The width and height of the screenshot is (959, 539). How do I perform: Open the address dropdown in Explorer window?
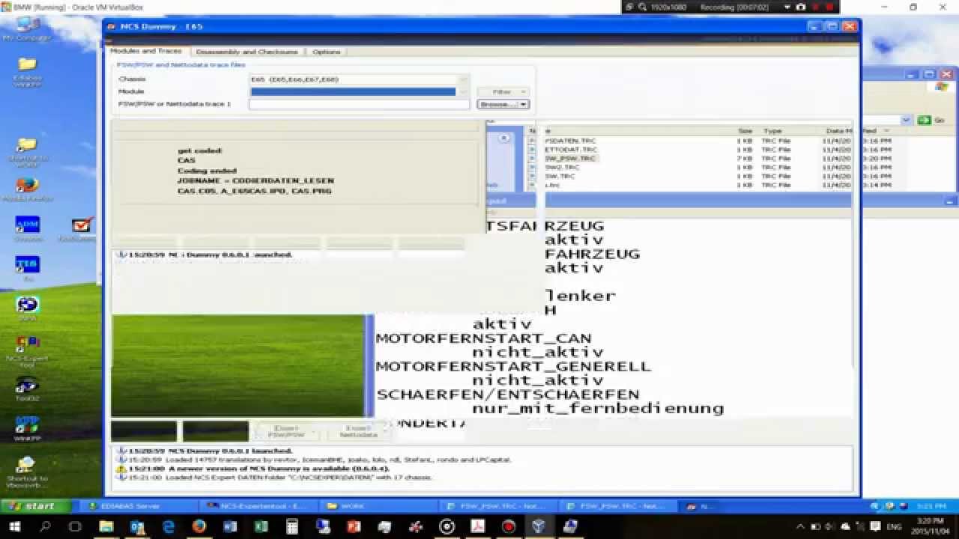tap(906, 120)
